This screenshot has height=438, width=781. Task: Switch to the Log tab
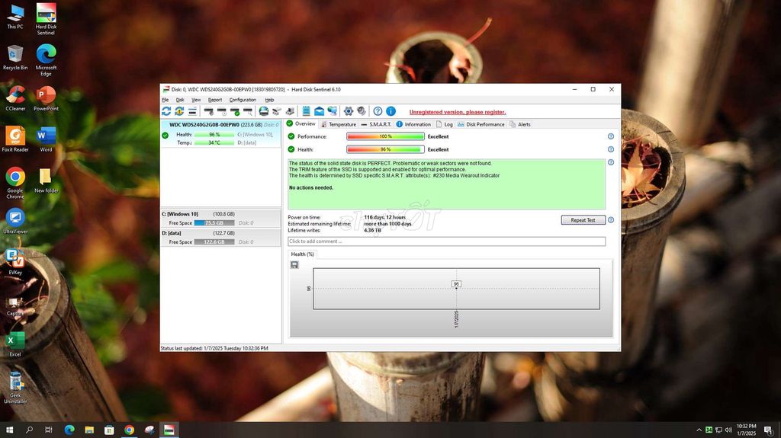(x=445, y=124)
